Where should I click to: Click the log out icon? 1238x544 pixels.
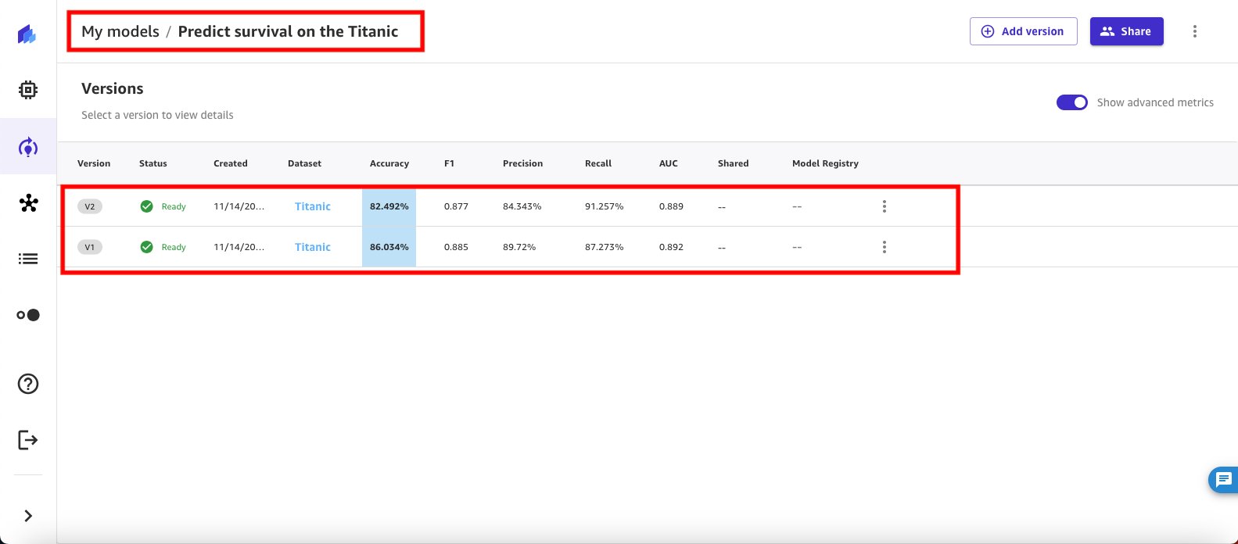[28, 440]
